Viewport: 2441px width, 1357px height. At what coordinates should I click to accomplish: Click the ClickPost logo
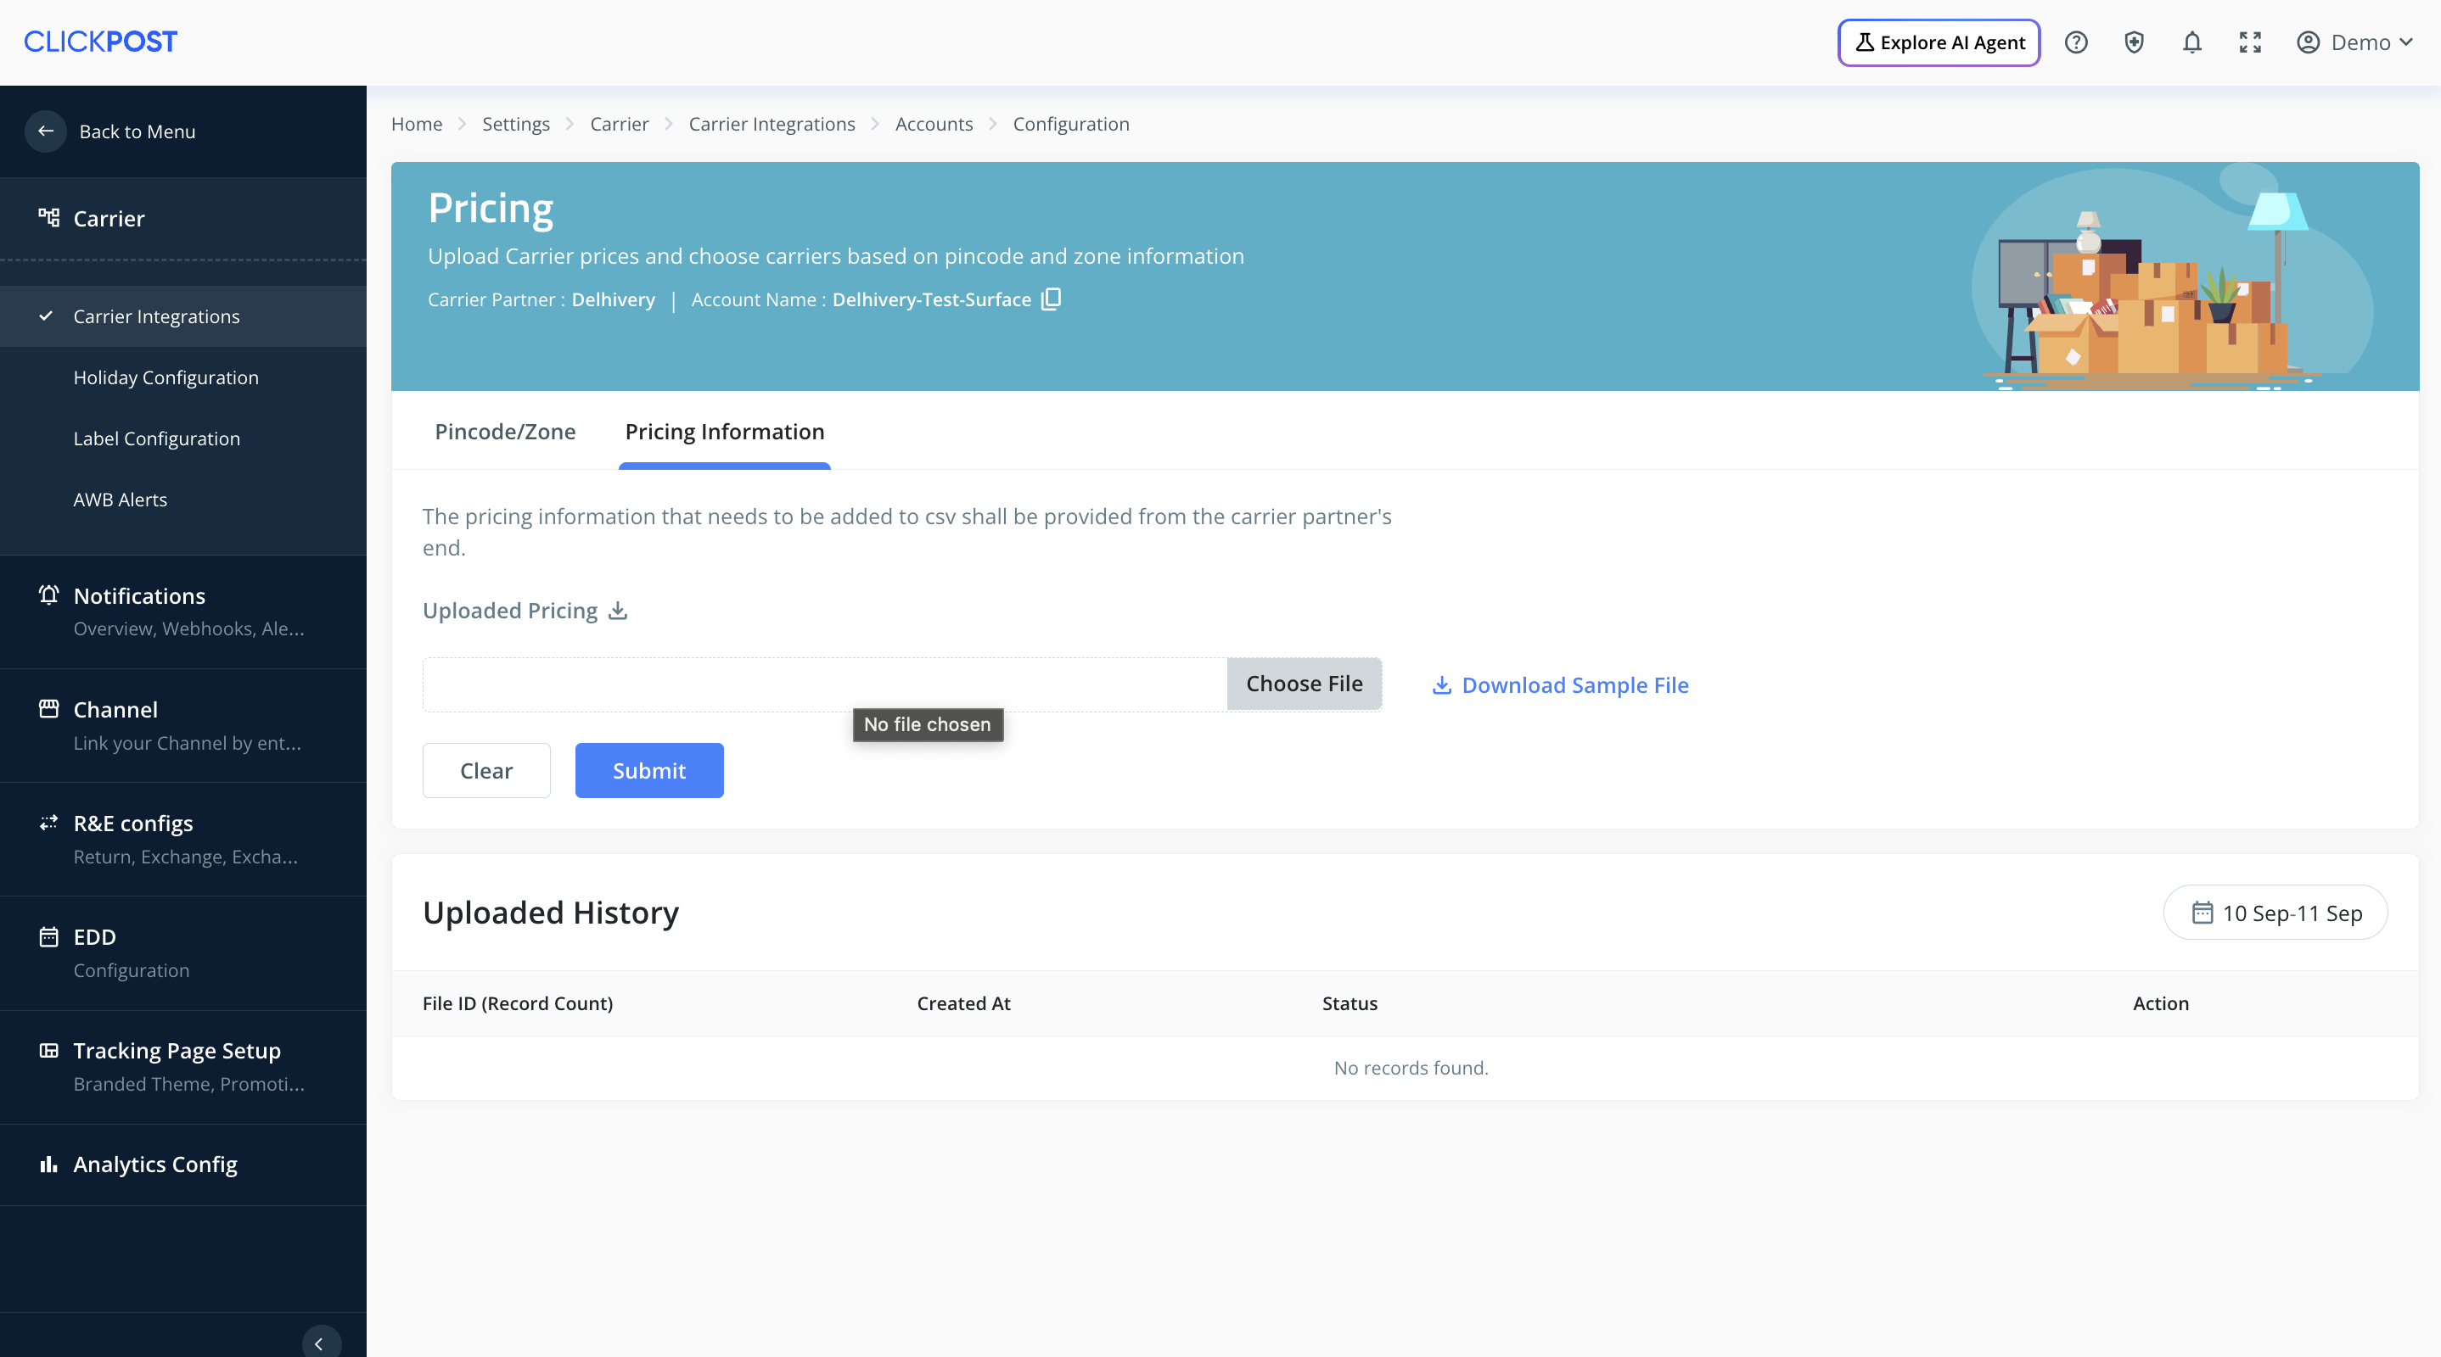[x=100, y=42]
